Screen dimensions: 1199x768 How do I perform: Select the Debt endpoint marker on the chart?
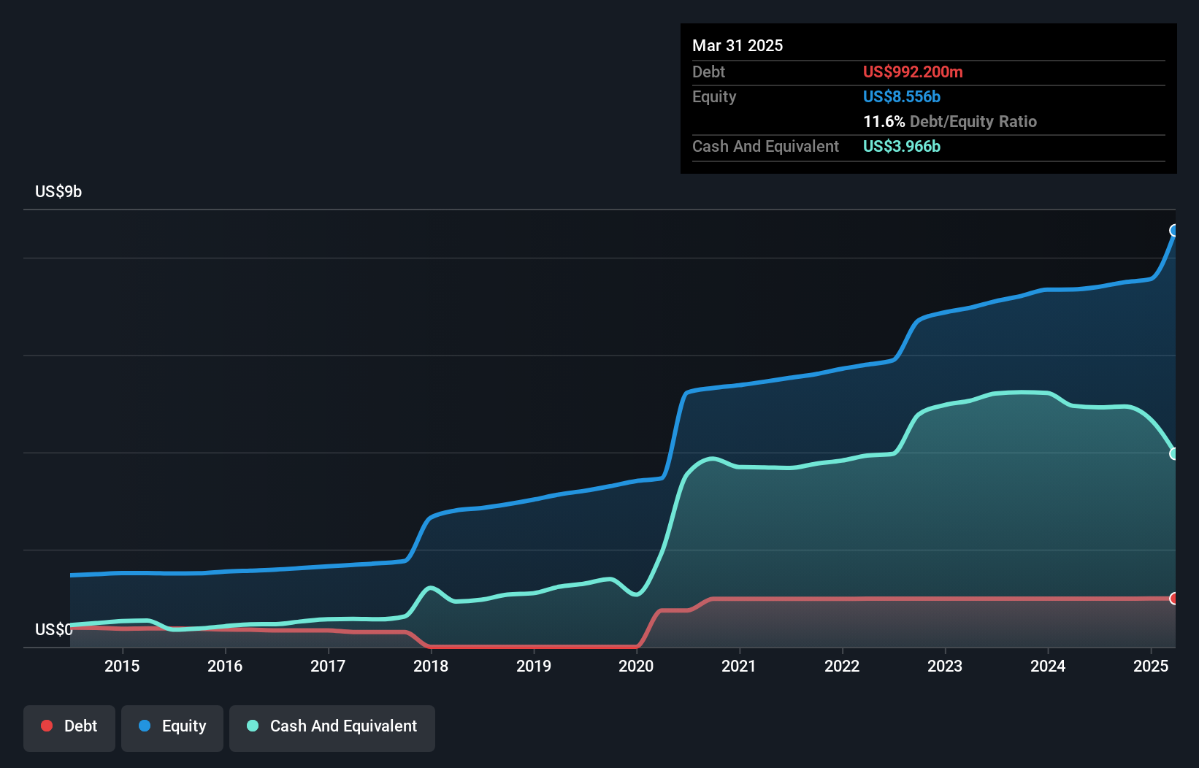pos(1174,599)
